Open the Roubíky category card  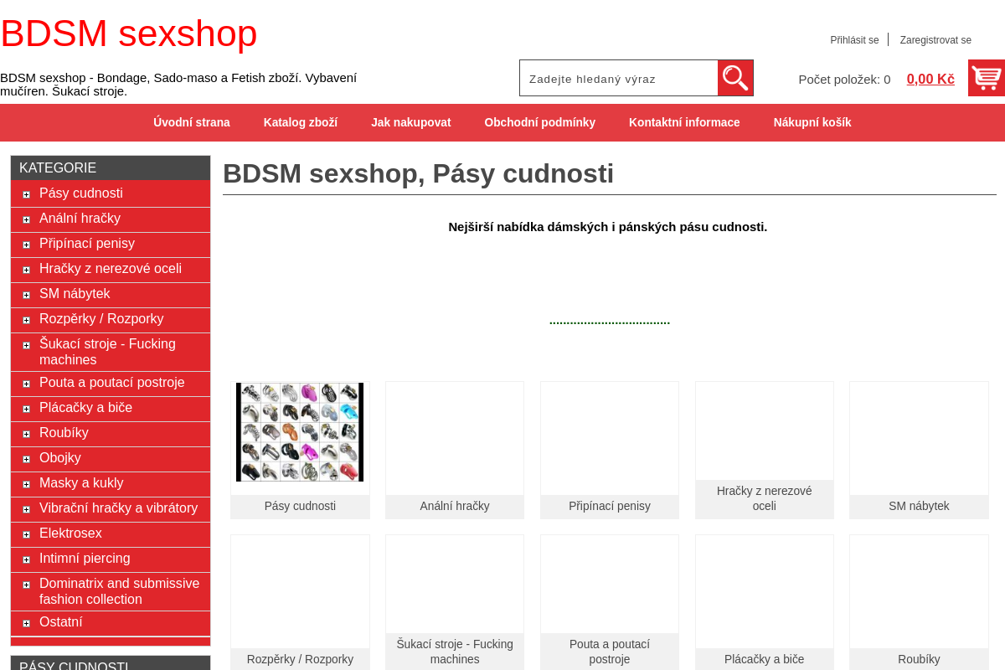pyautogui.click(x=919, y=602)
